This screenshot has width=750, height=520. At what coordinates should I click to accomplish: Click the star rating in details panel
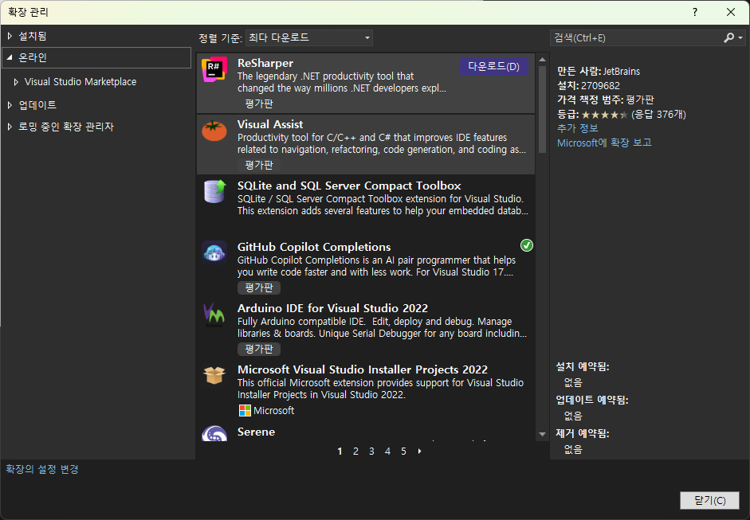(605, 115)
